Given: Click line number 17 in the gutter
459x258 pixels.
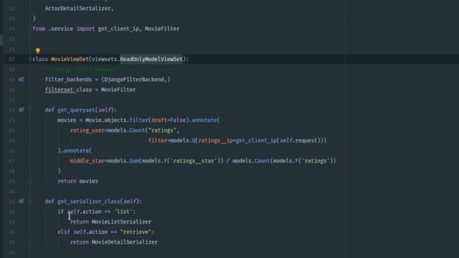Looking at the screenshot, I should click(11, 59).
